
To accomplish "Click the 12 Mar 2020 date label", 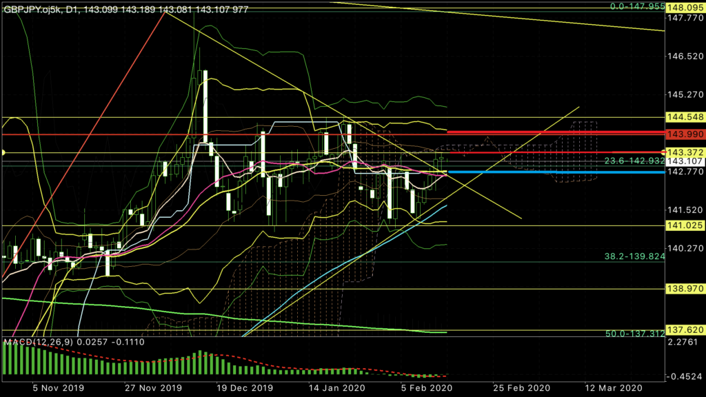I will pos(613,388).
